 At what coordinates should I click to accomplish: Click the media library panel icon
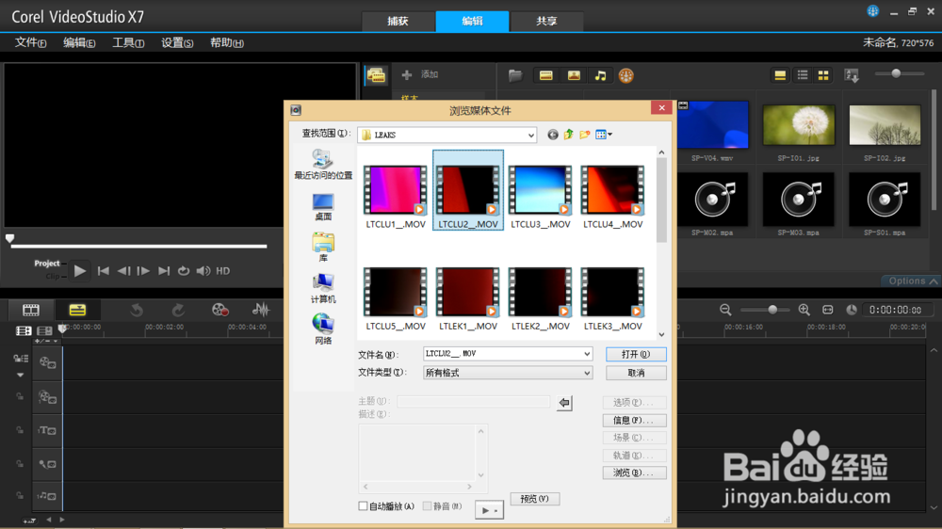[x=377, y=75]
